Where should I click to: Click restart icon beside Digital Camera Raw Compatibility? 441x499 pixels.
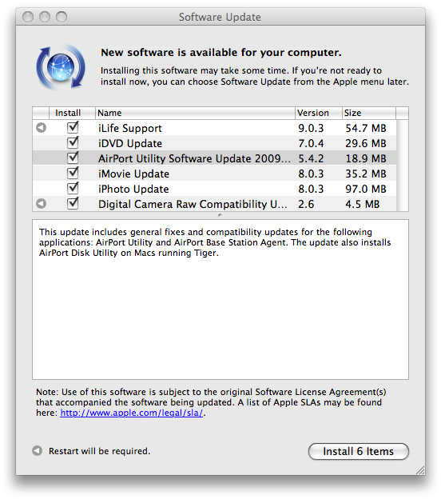(x=41, y=204)
